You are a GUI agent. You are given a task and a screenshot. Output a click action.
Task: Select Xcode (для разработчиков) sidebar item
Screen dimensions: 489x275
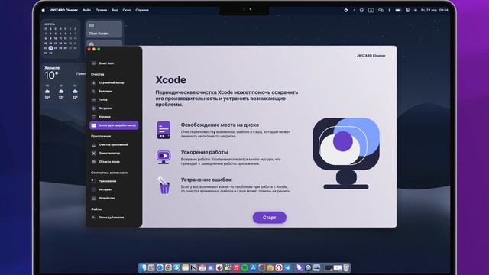[114, 125]
